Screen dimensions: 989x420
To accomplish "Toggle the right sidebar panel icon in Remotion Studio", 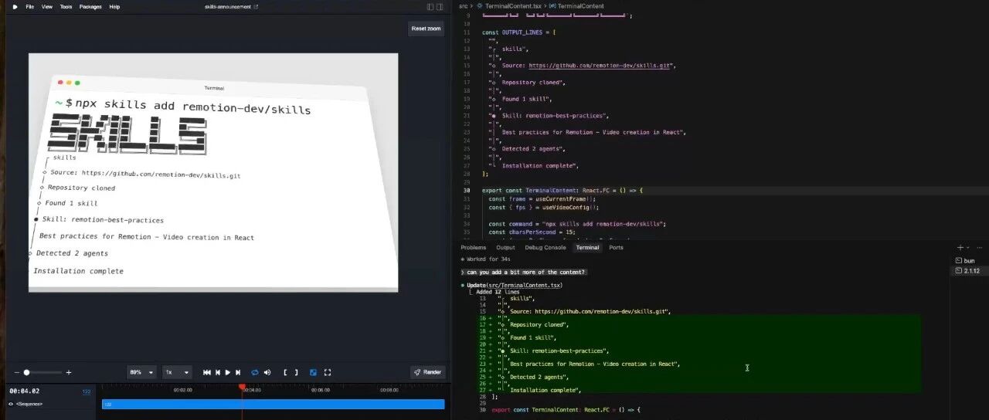I will tap(441, 6).
